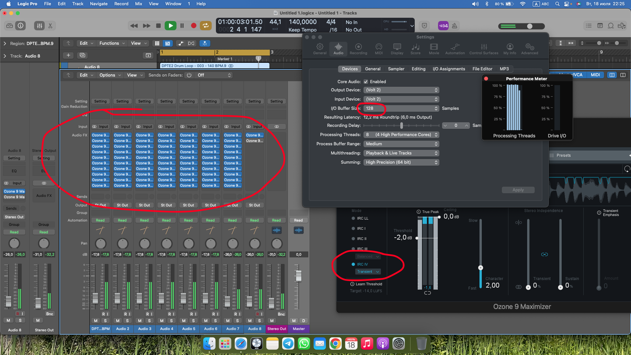Open the Sends on Faders Off dropdown
This screenshot has height=355, width=631.
click(214, 75)
